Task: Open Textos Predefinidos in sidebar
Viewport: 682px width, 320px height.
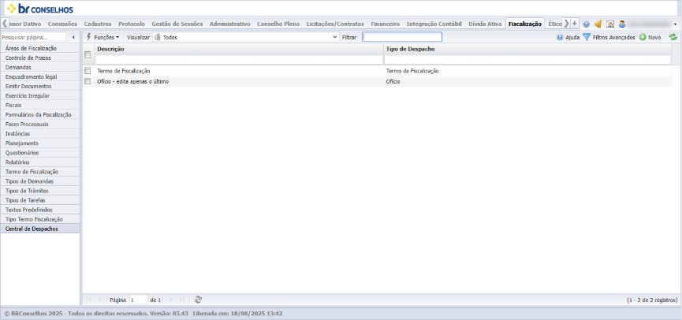Action: [40, 210]
